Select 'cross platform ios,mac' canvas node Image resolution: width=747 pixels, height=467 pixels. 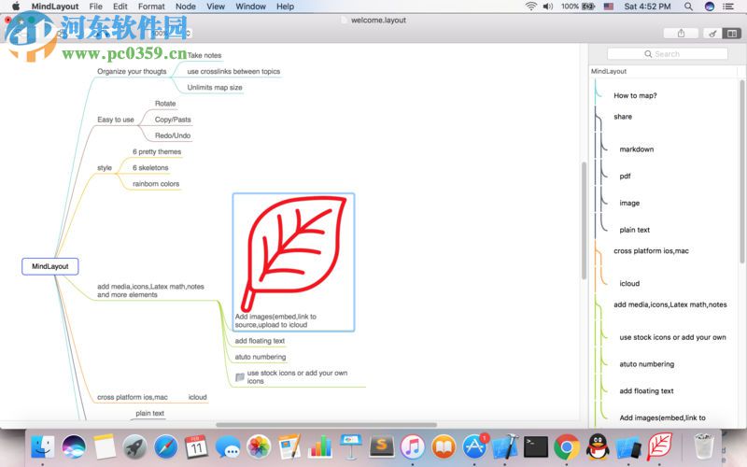tap(133, 398)
